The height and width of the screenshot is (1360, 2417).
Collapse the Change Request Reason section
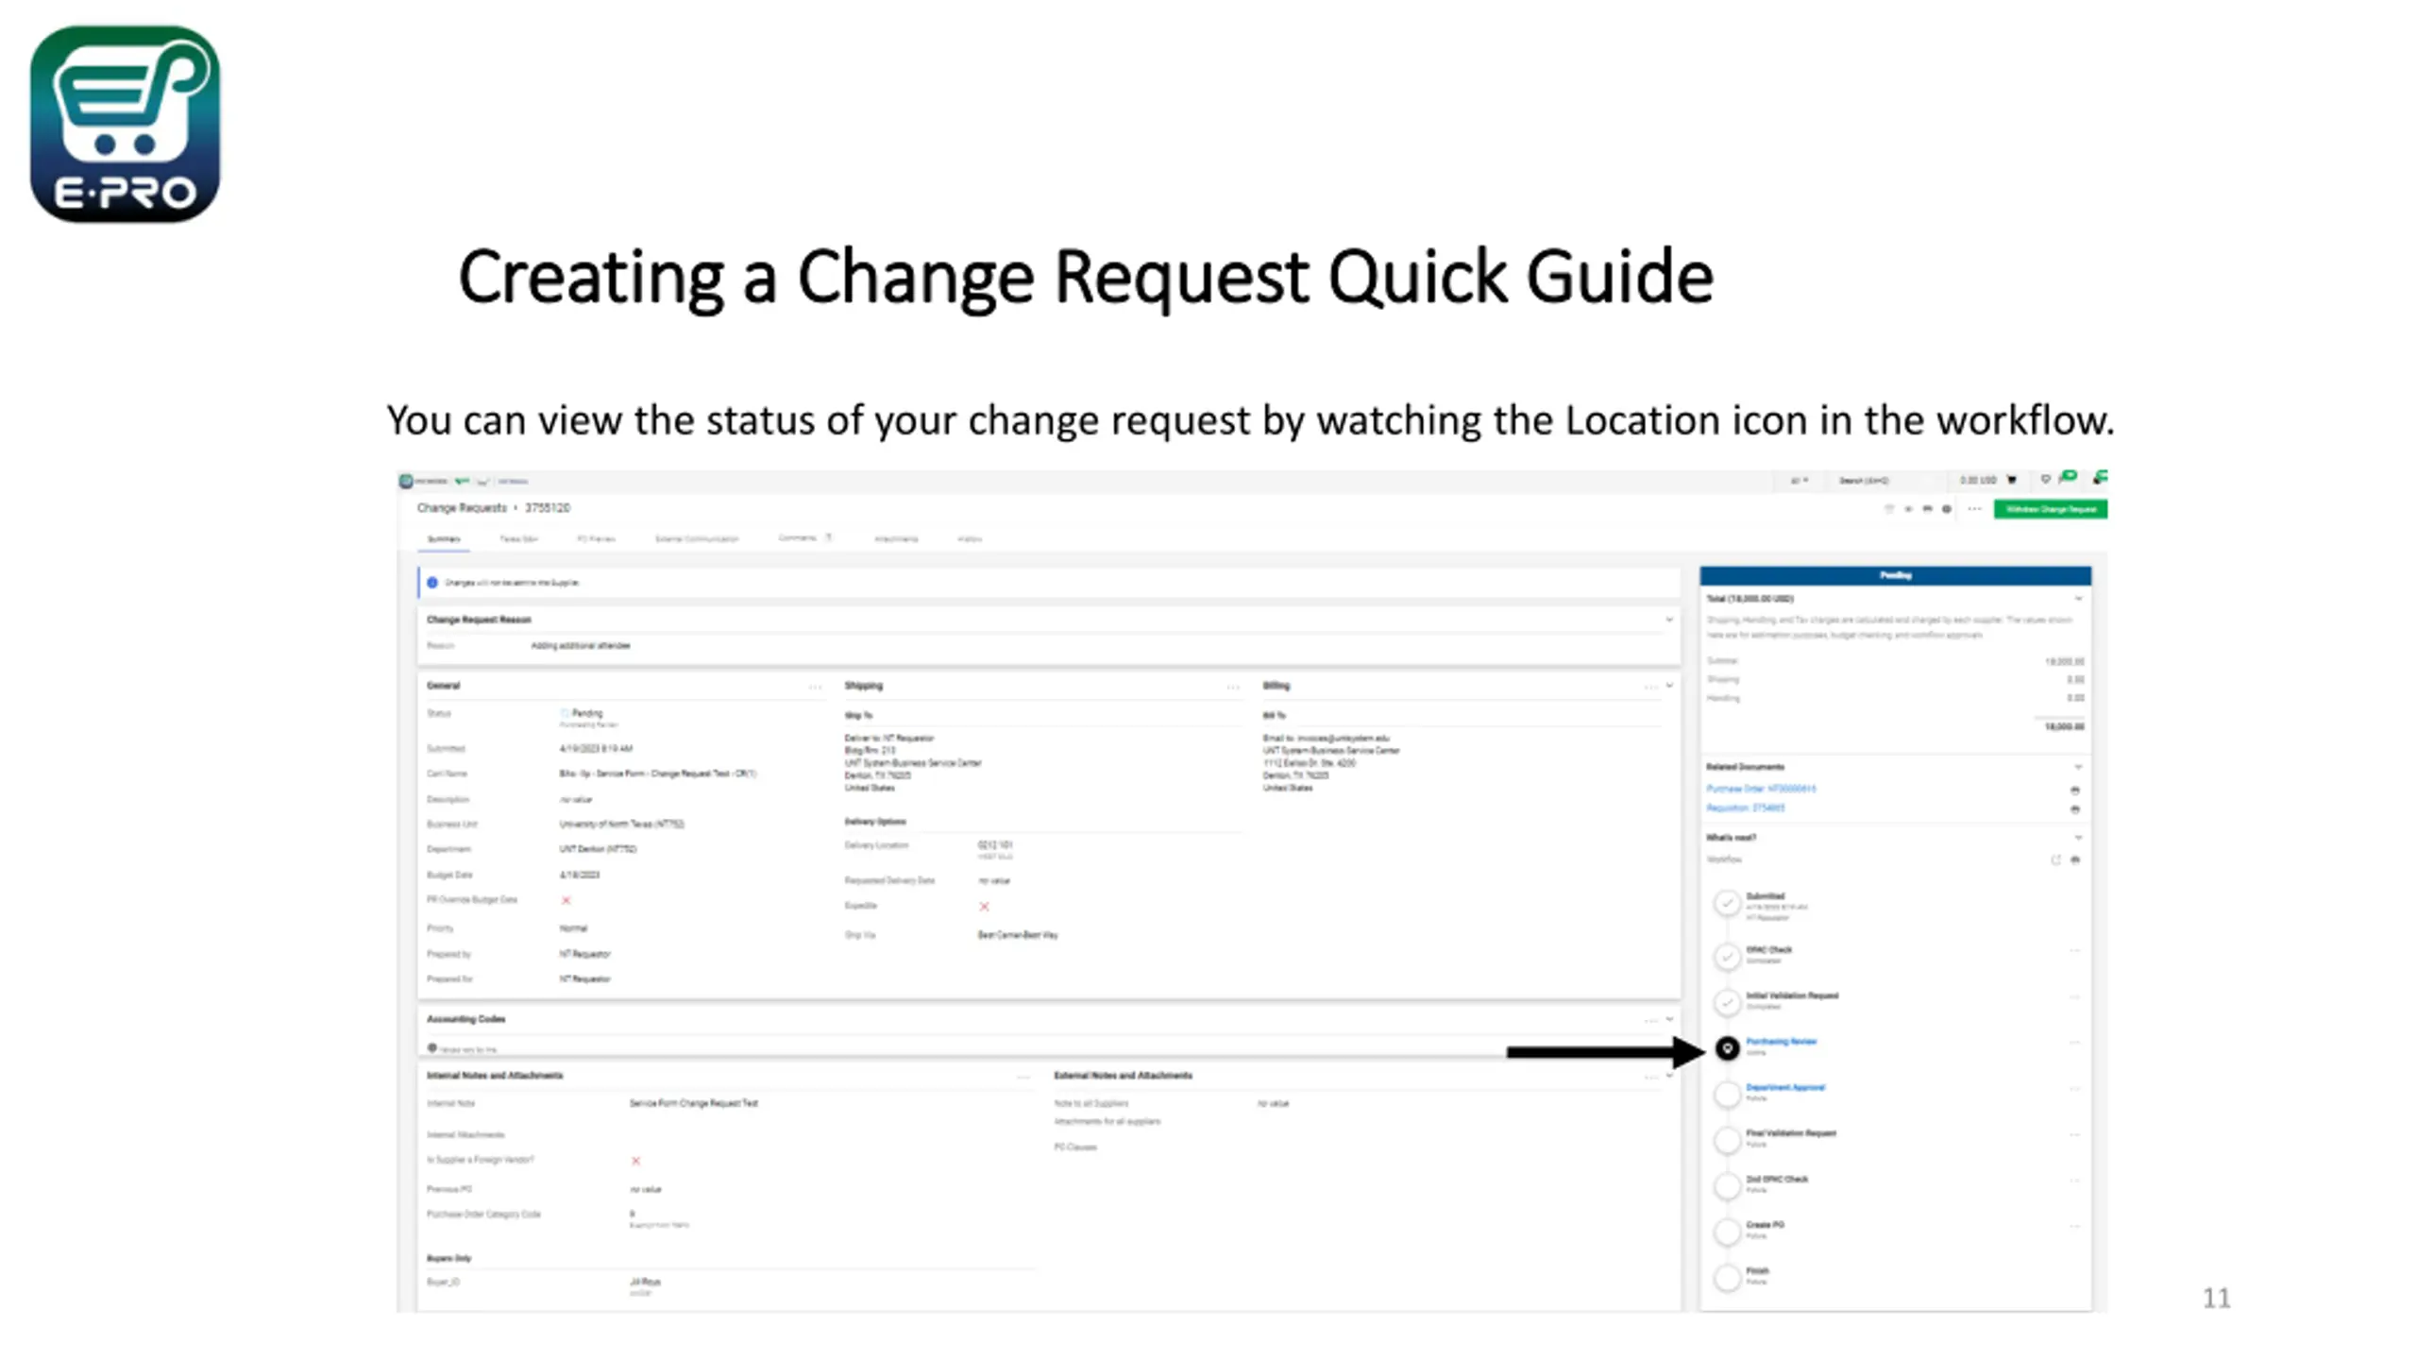click(x=1669, y=620)
